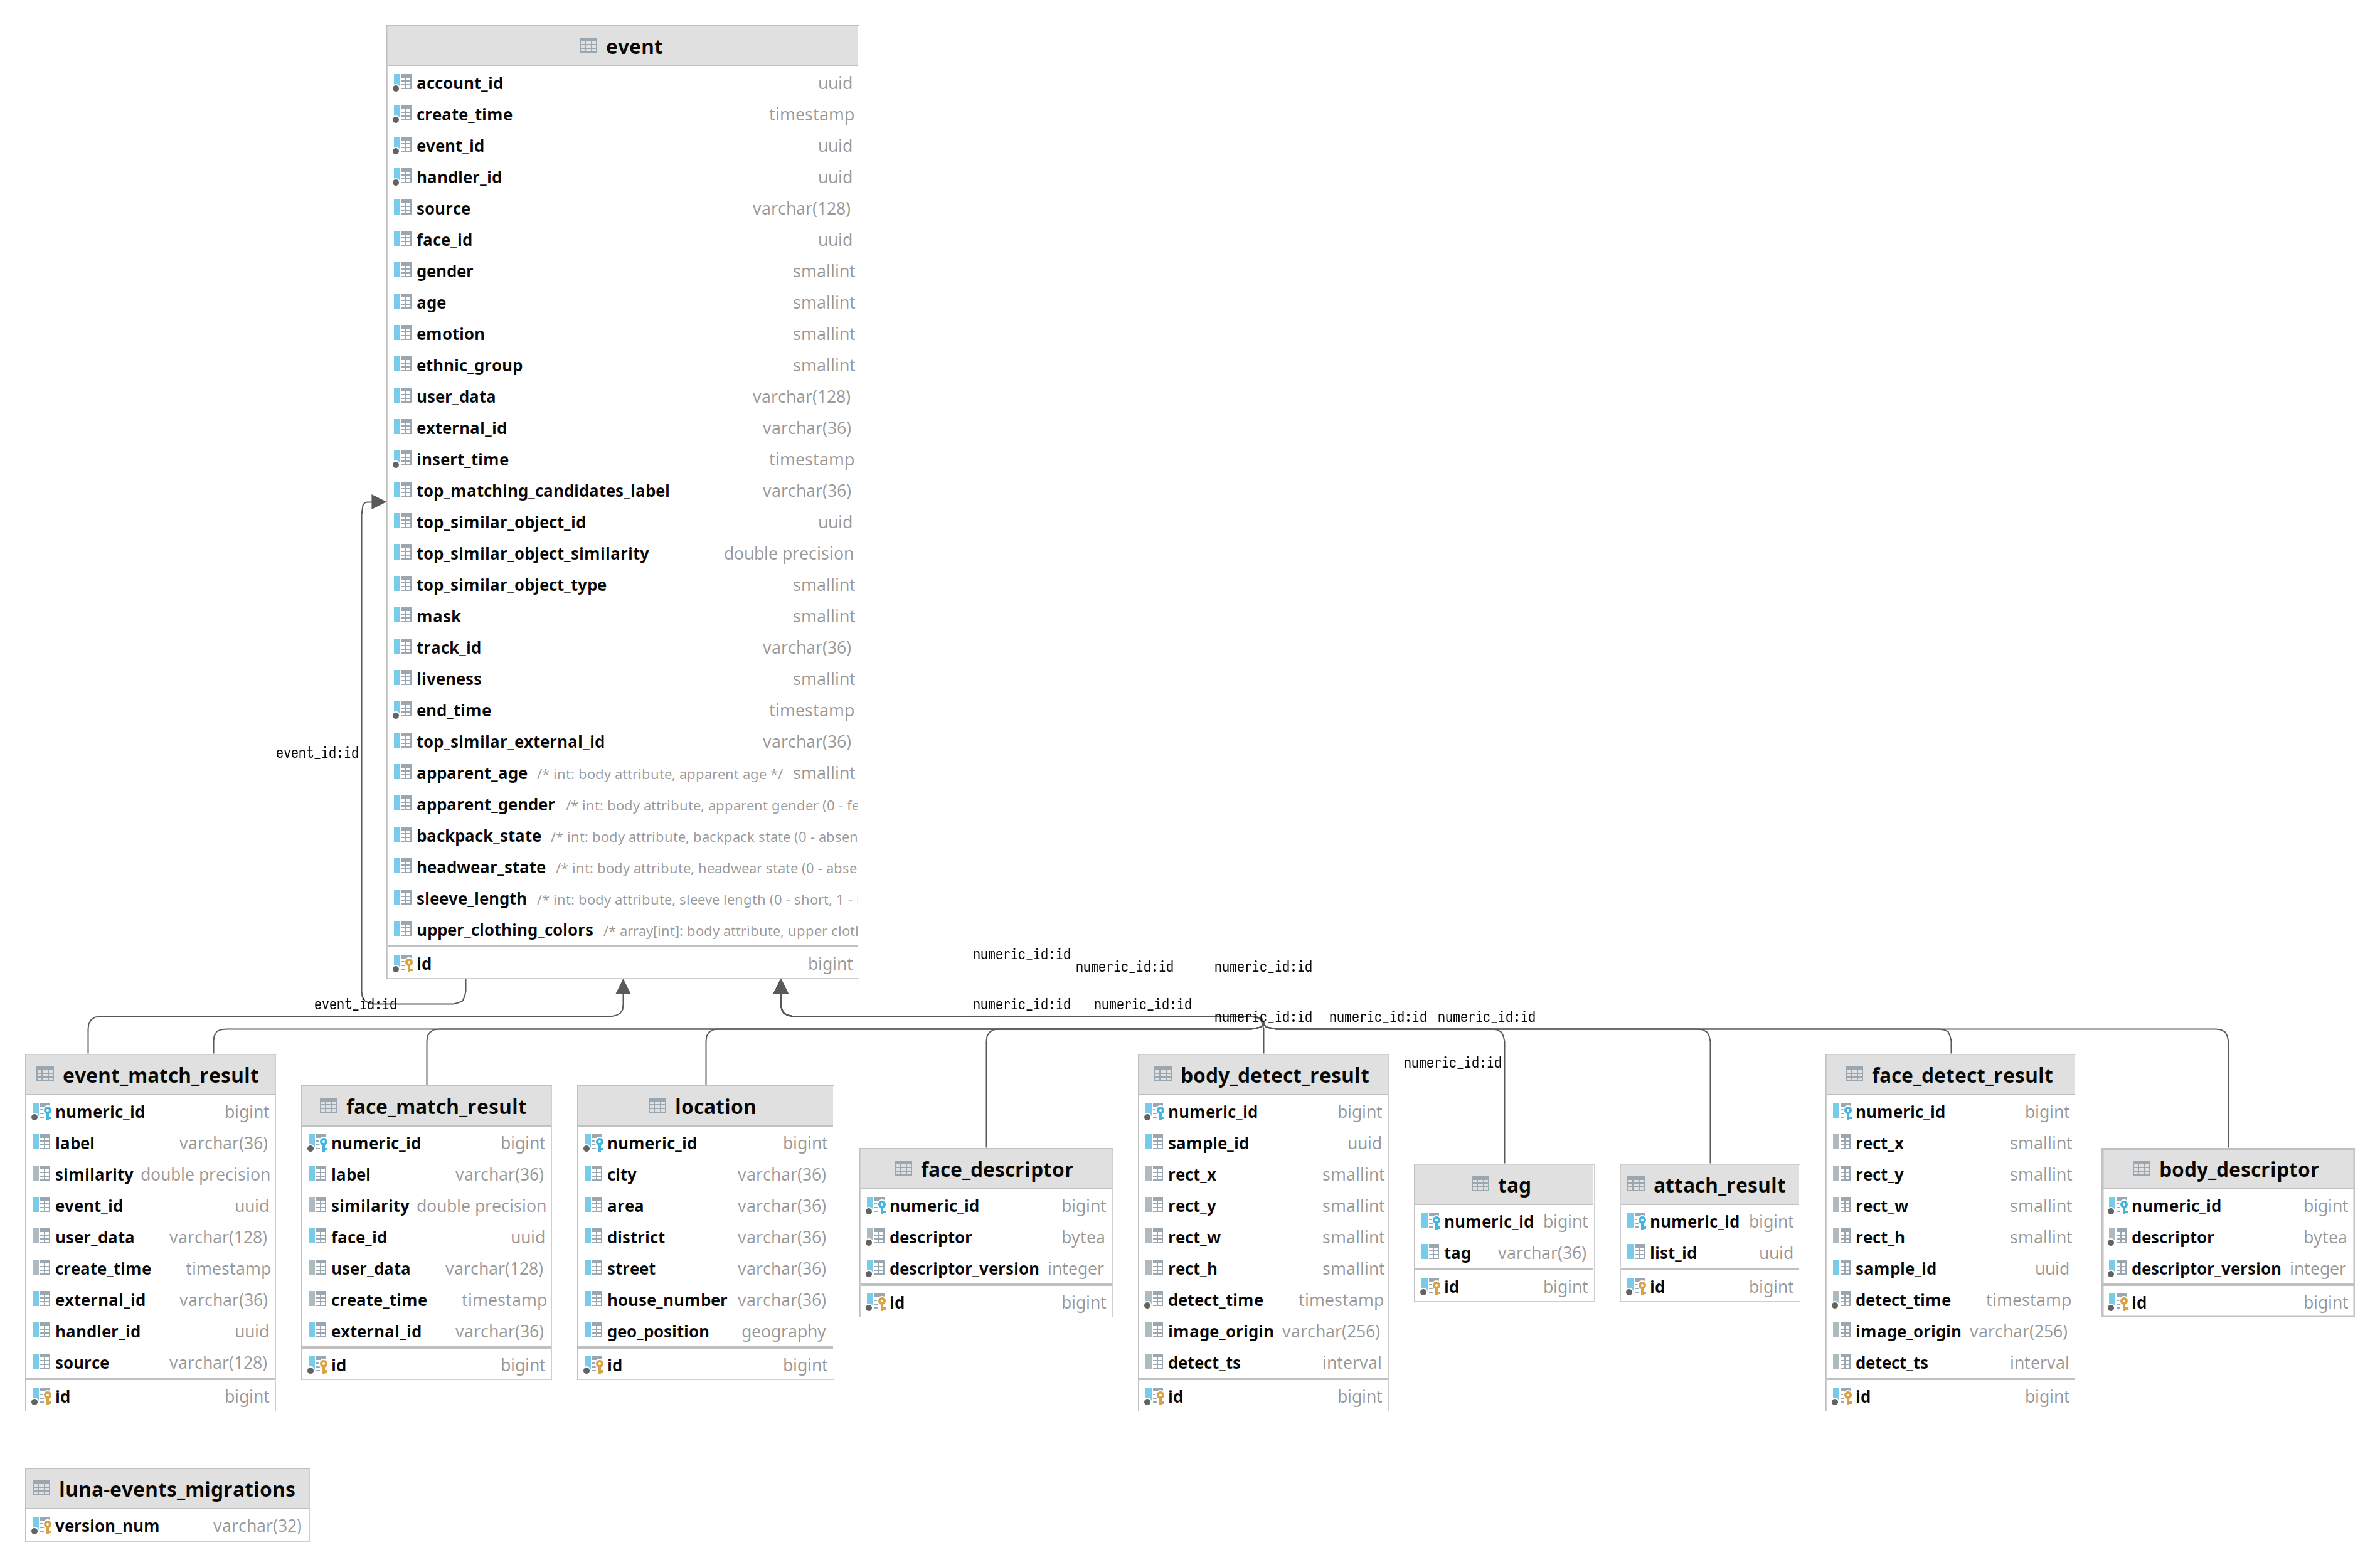The height and width of the screenshot is (1567, 2380).
Task: Select the rect_w column in face_detect_result
Action: tap(1950, 1206)
